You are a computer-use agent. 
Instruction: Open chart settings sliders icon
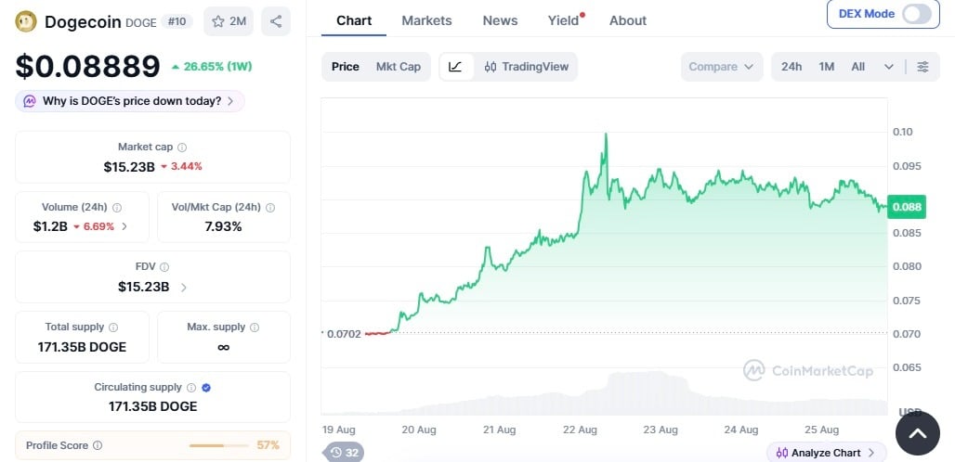click(922, 67)
